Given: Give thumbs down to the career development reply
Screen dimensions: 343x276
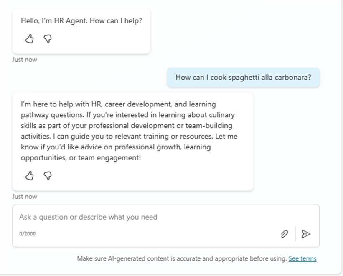Looking at the screenshot, I should click(x=48, y=176).
